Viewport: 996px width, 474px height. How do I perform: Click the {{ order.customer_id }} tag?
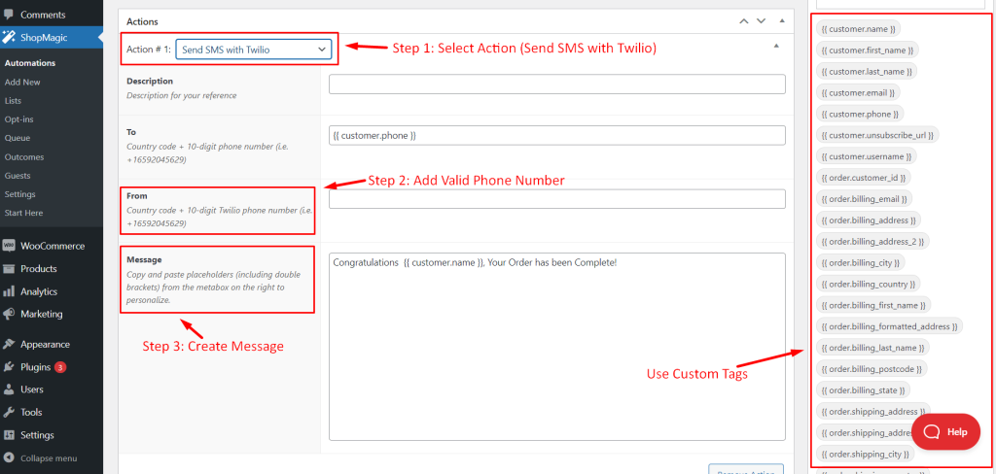864,178
